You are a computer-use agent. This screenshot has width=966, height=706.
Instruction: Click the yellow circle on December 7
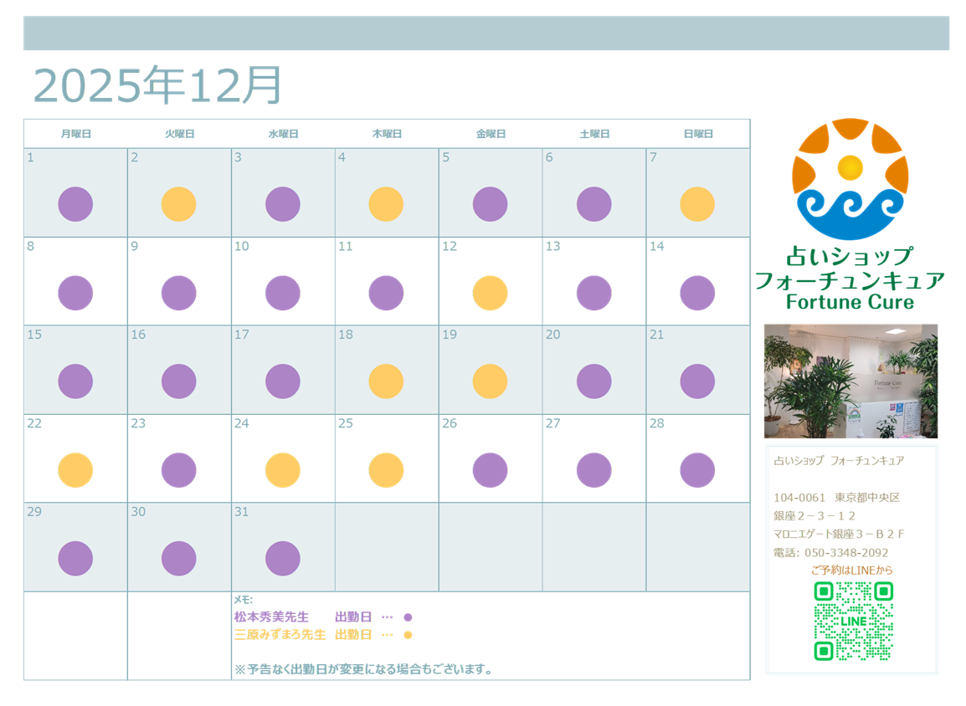pyautogui.click(x=697, y=204)
